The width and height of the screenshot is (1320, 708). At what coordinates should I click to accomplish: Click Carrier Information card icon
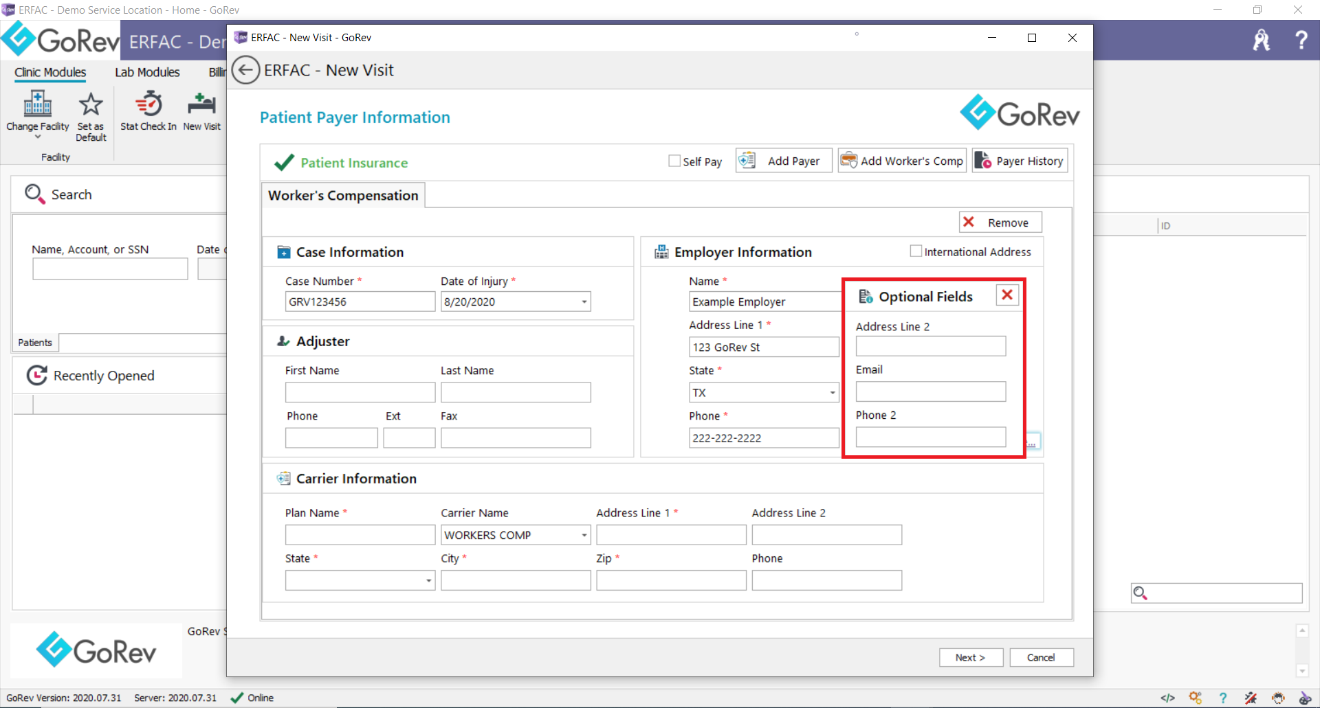tap(283, 479)
